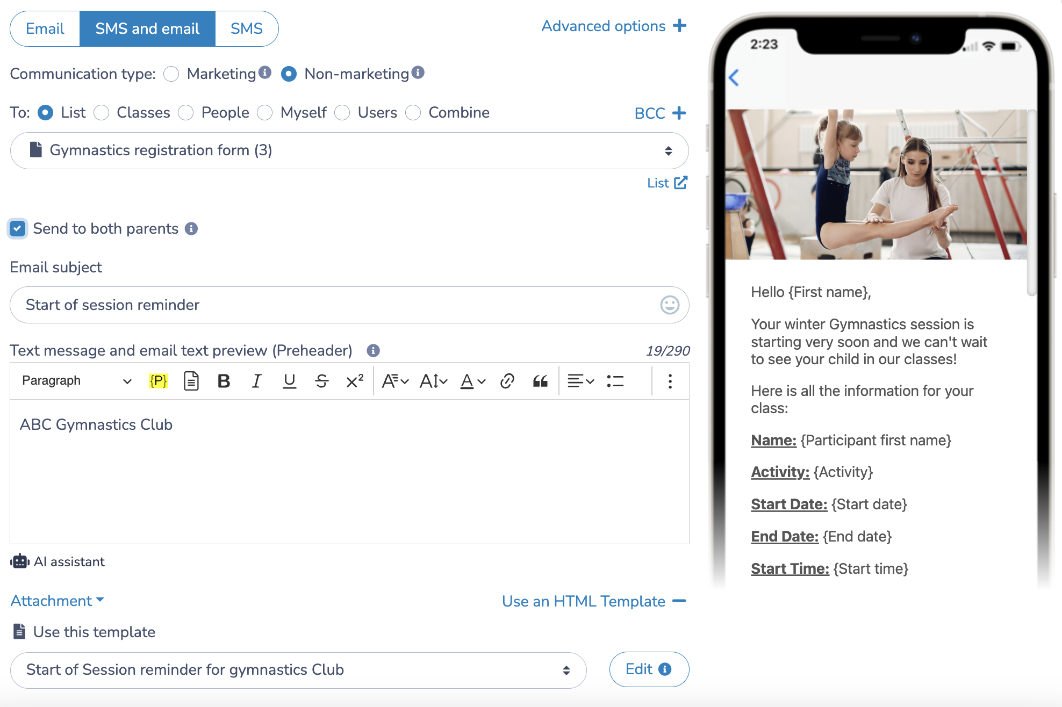Select the Non-marketing radio button
1062x707 pixels.
(289, 74)
